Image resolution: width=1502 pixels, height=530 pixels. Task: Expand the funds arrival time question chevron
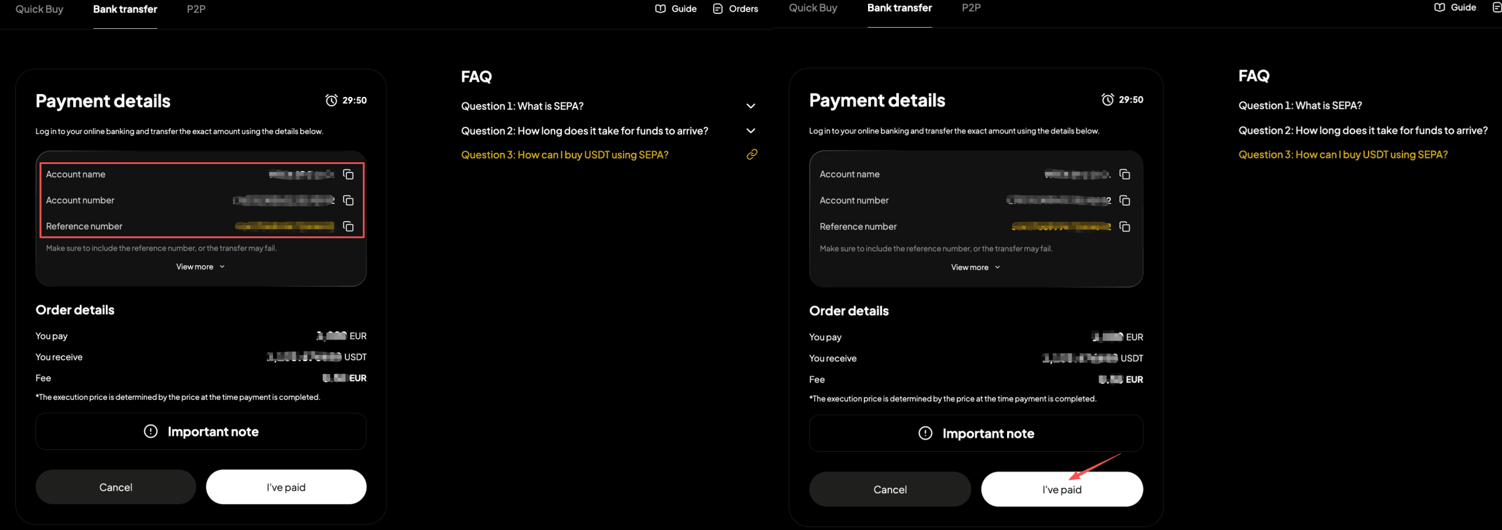tap(751, 131)
